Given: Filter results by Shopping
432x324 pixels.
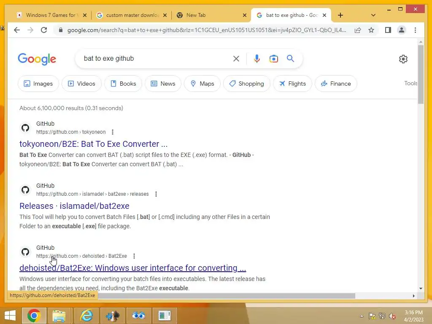Looking at the screenshot, I should click(x=246, y=84).
